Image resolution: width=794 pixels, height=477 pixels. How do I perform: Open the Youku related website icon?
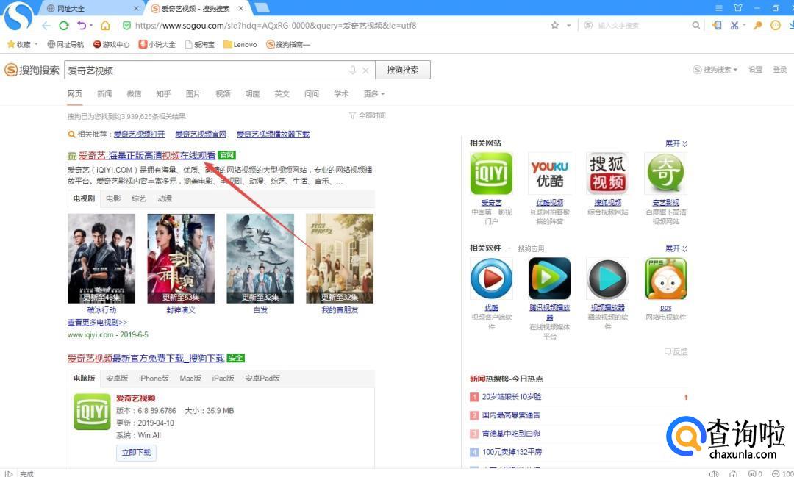(549, 173)
